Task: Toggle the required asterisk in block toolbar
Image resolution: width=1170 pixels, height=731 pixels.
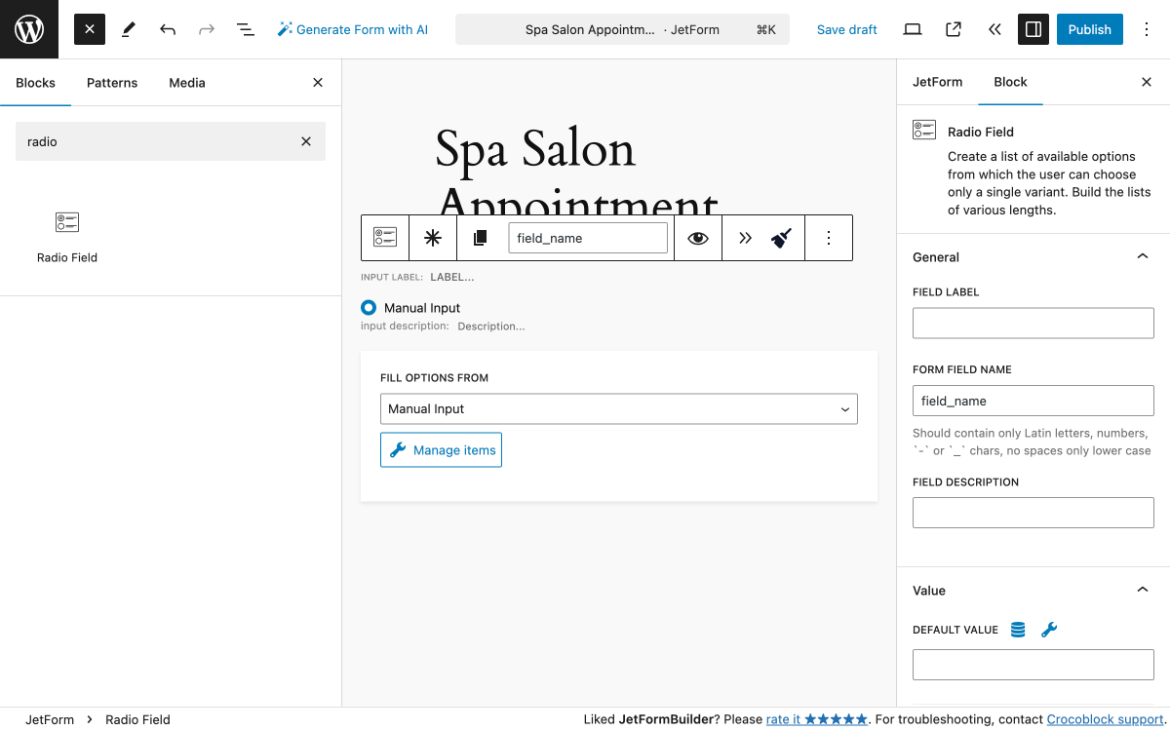Action: pyautogui.click(x=433, y=238)
